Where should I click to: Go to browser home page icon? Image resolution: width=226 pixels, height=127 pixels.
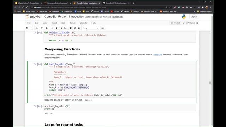[27, 7]
